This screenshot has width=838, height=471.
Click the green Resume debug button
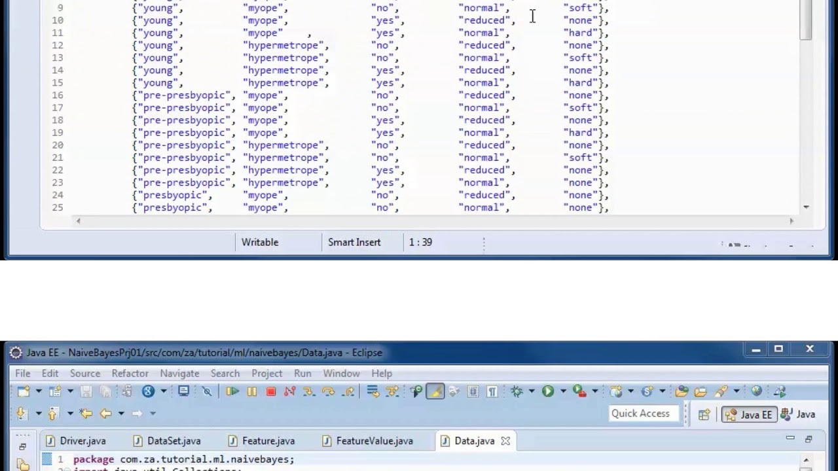point(232,391)
